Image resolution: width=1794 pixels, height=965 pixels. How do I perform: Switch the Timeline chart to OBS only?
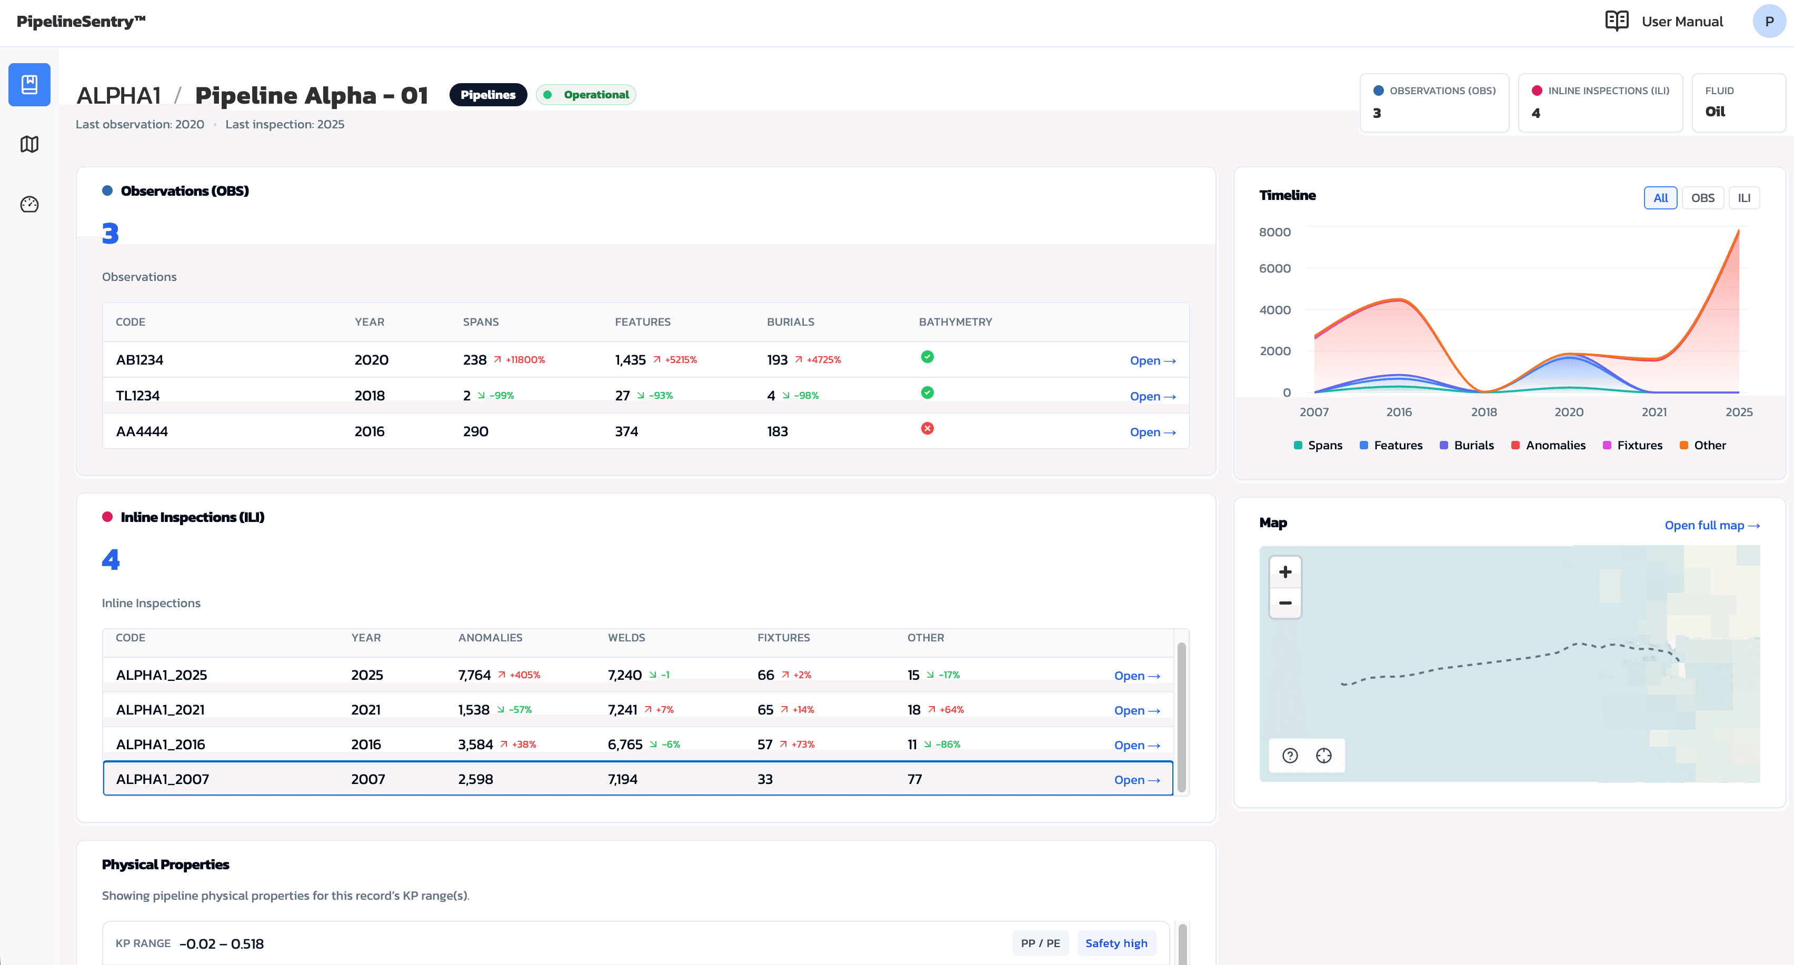pos(1703,197)
